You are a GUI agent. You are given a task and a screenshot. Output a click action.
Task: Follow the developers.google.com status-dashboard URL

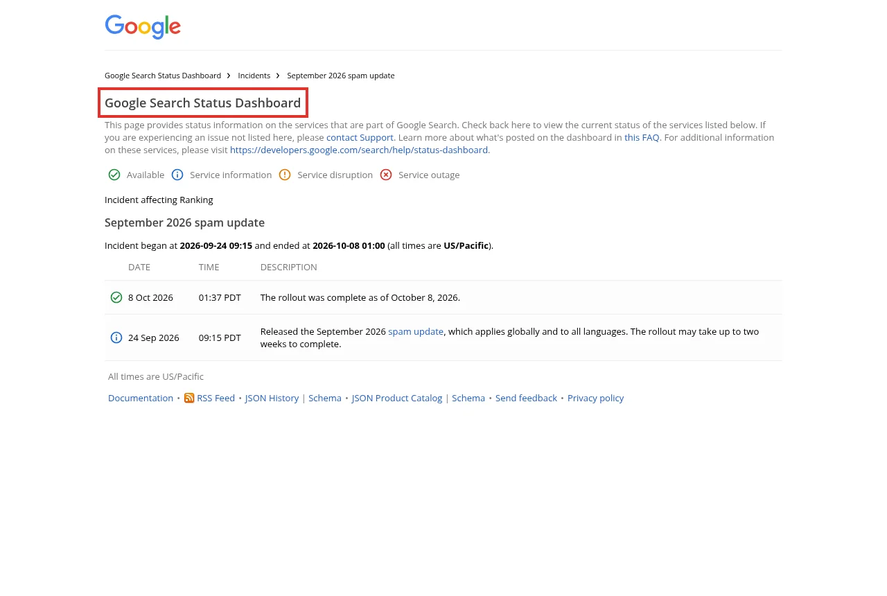click(359, 150)
